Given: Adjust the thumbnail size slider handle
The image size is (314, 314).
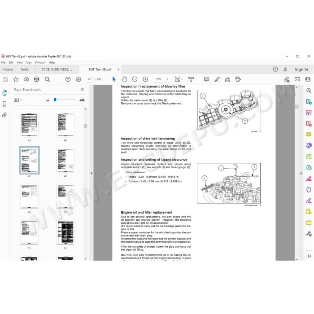Looking at the screenshot, I should [55, 100].
